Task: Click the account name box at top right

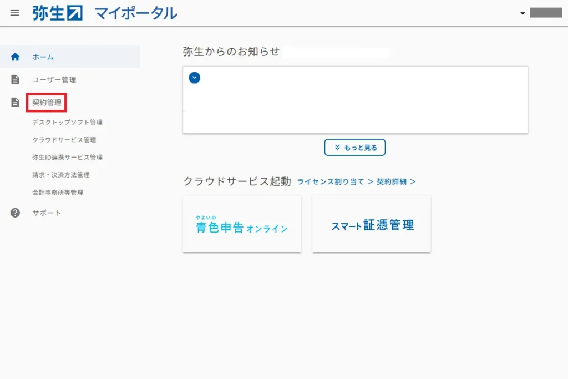Action: [x=546, y=13]
